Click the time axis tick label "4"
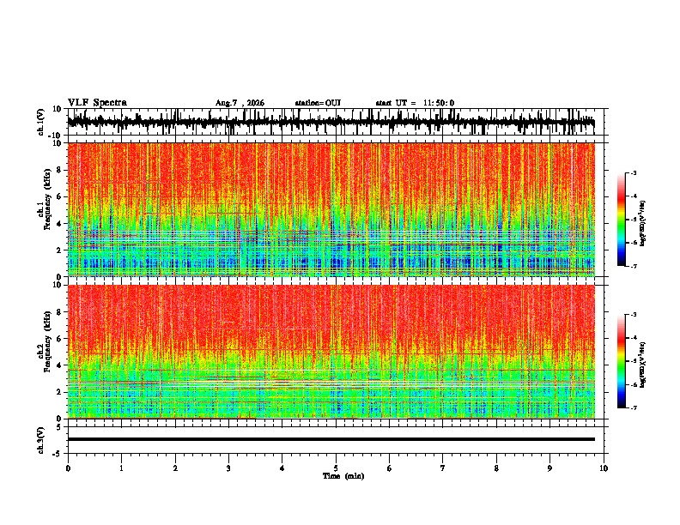This screenshot has height=525, width=680. [282, 468]
